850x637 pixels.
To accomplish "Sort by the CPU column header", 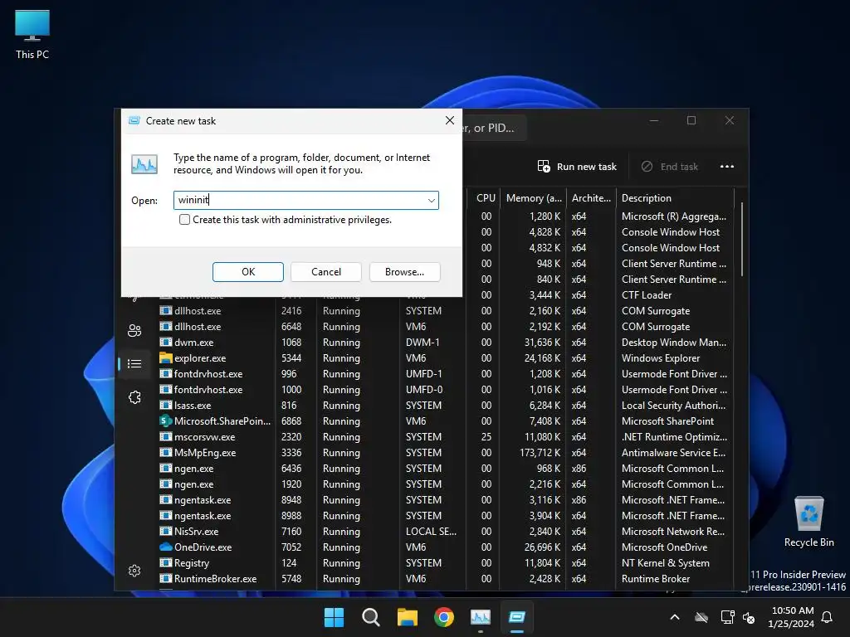I will point(483,198).
